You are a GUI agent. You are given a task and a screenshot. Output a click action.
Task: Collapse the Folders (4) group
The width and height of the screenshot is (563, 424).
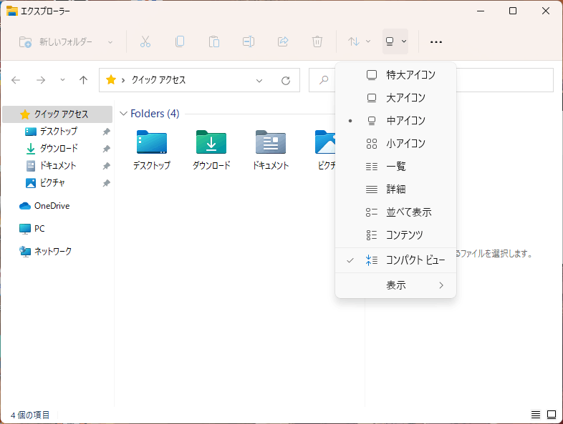point(123,114)
